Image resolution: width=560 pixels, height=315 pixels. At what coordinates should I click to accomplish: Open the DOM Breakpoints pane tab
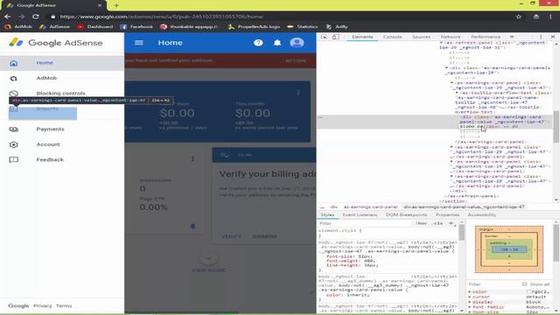[406, 215]
